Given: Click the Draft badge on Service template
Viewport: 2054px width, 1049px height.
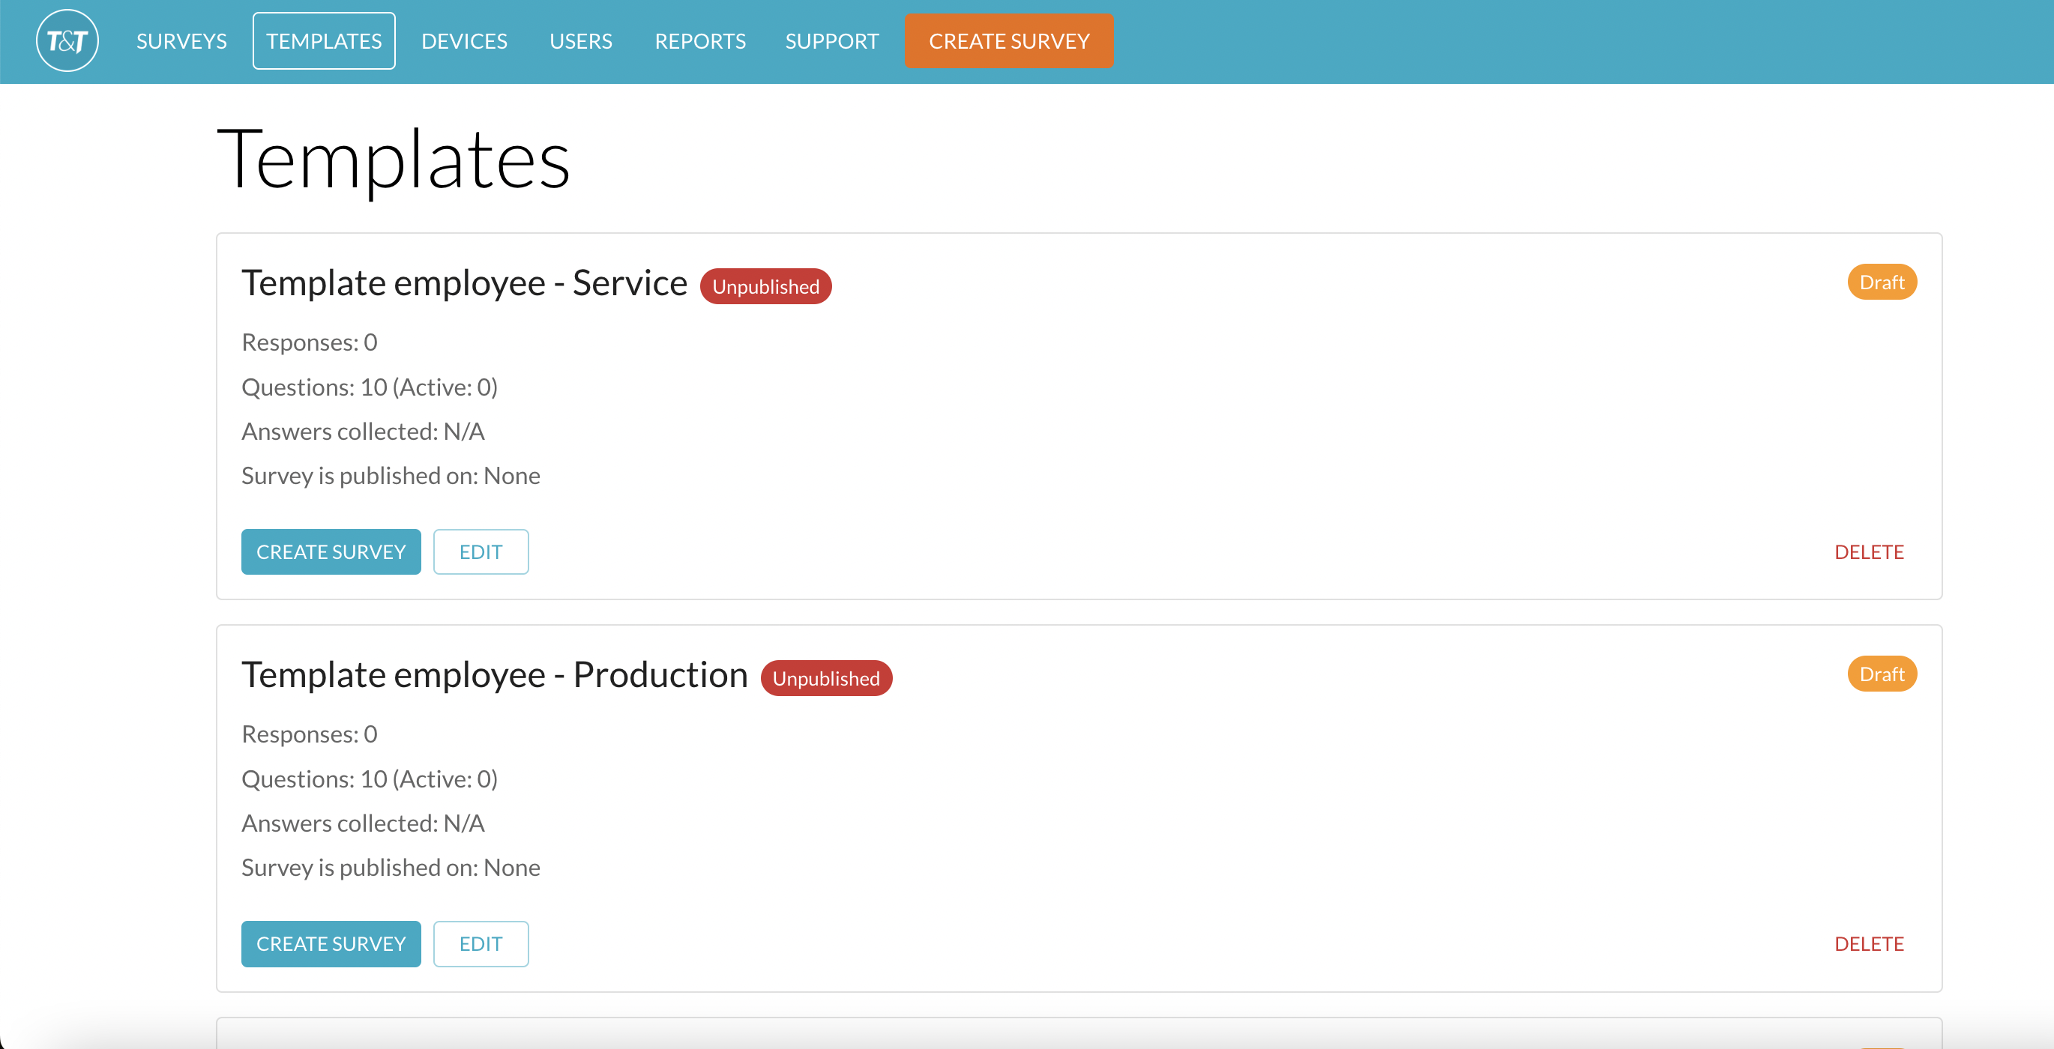Looking at the screenshot, I should (1881, 282).
